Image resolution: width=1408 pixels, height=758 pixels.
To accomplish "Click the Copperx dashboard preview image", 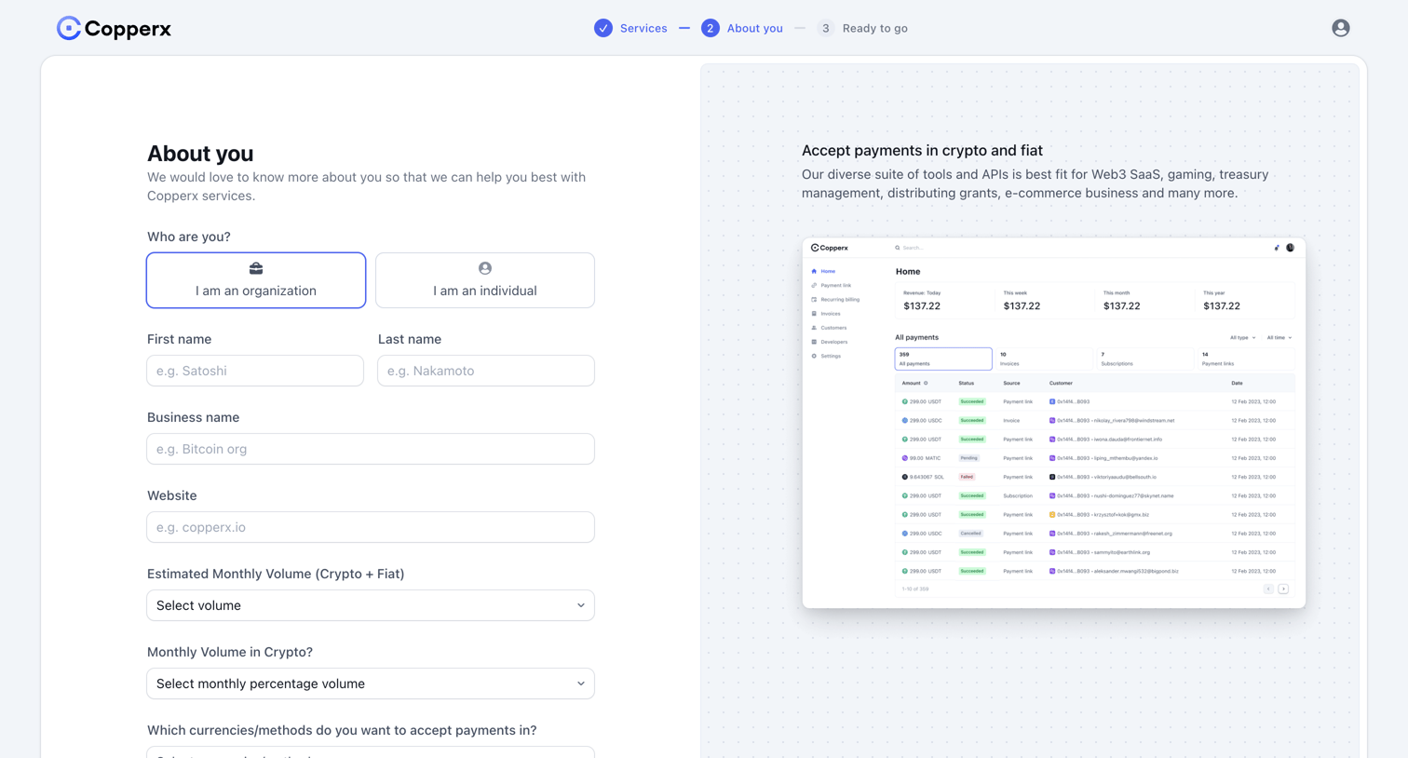I will coord(1054,423).
